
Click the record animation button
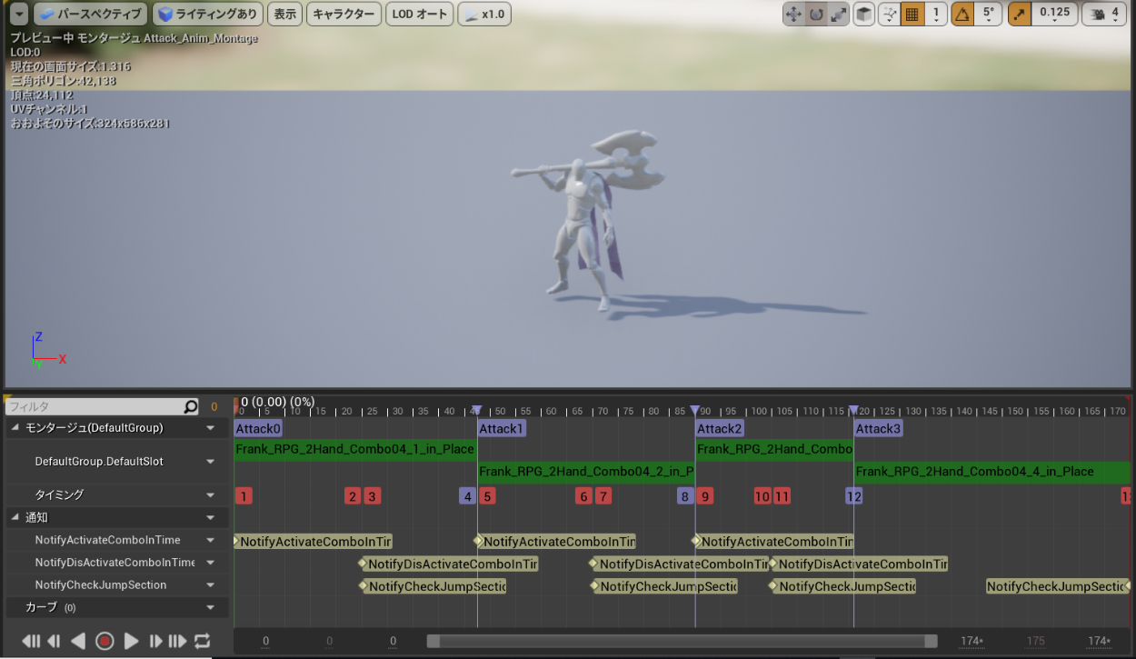[x=105, y=641]
